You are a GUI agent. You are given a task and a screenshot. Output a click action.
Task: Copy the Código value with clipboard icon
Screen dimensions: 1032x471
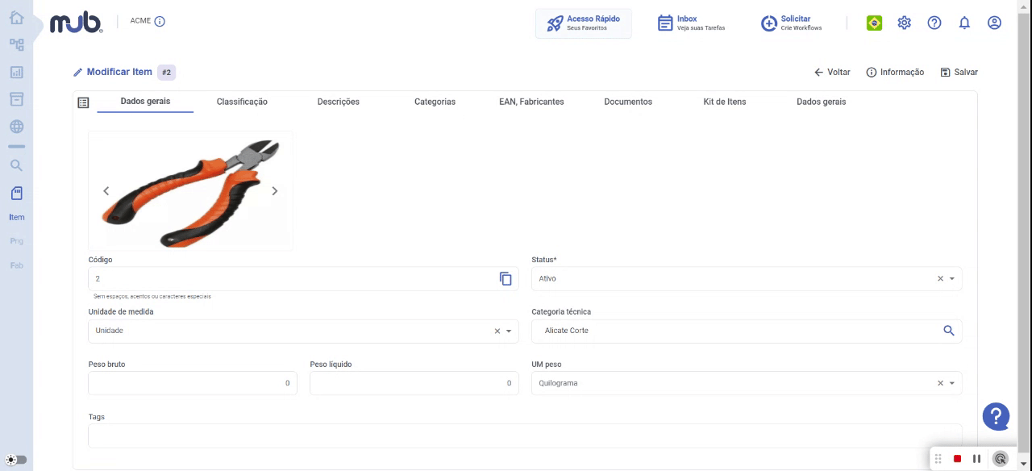point(506,278)
